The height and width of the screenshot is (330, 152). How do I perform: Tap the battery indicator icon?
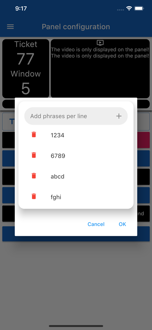pyautogui.click(x=139, y=9)
